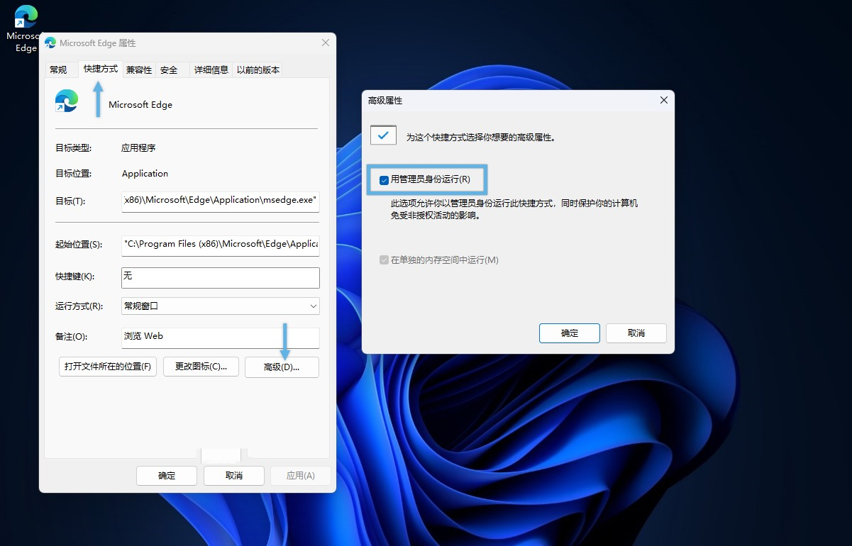Confirm with 确定 in 高级属性 dialog
The image size is (852, 546).
570,333
